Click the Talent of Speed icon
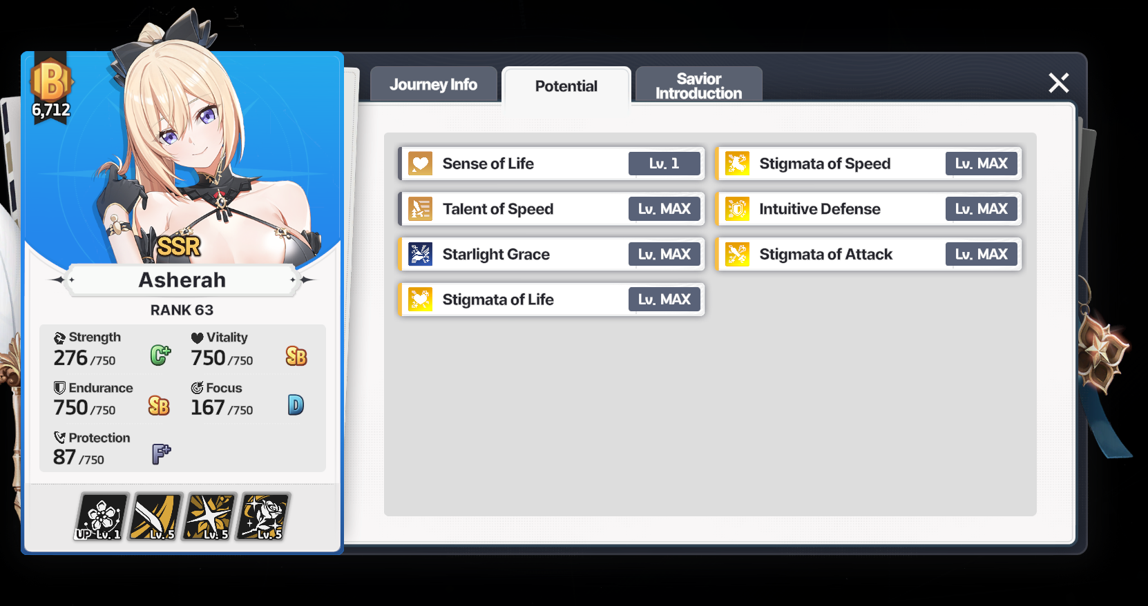The image size is (1148, 606). pyautogui.click(x=420, y=208)
